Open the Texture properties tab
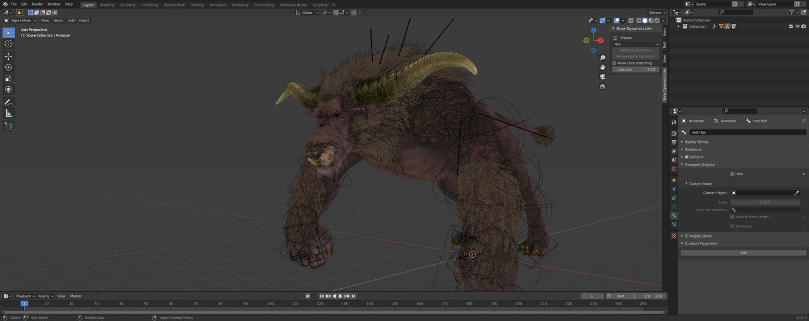809x321 pixels. [674, 236]
